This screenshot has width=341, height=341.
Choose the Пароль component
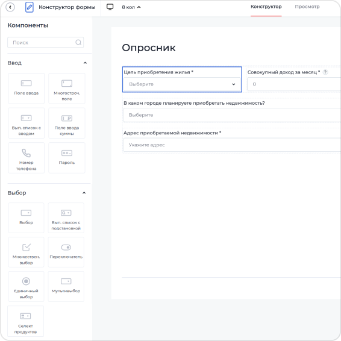(67, 158)
